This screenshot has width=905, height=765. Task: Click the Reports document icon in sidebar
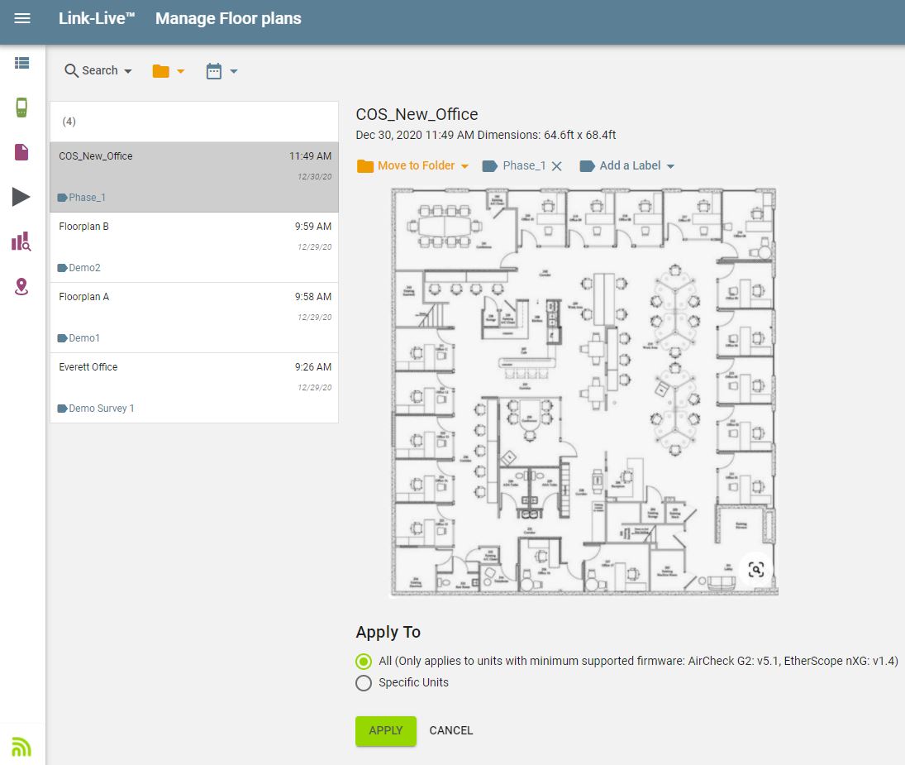click(22, 151)
